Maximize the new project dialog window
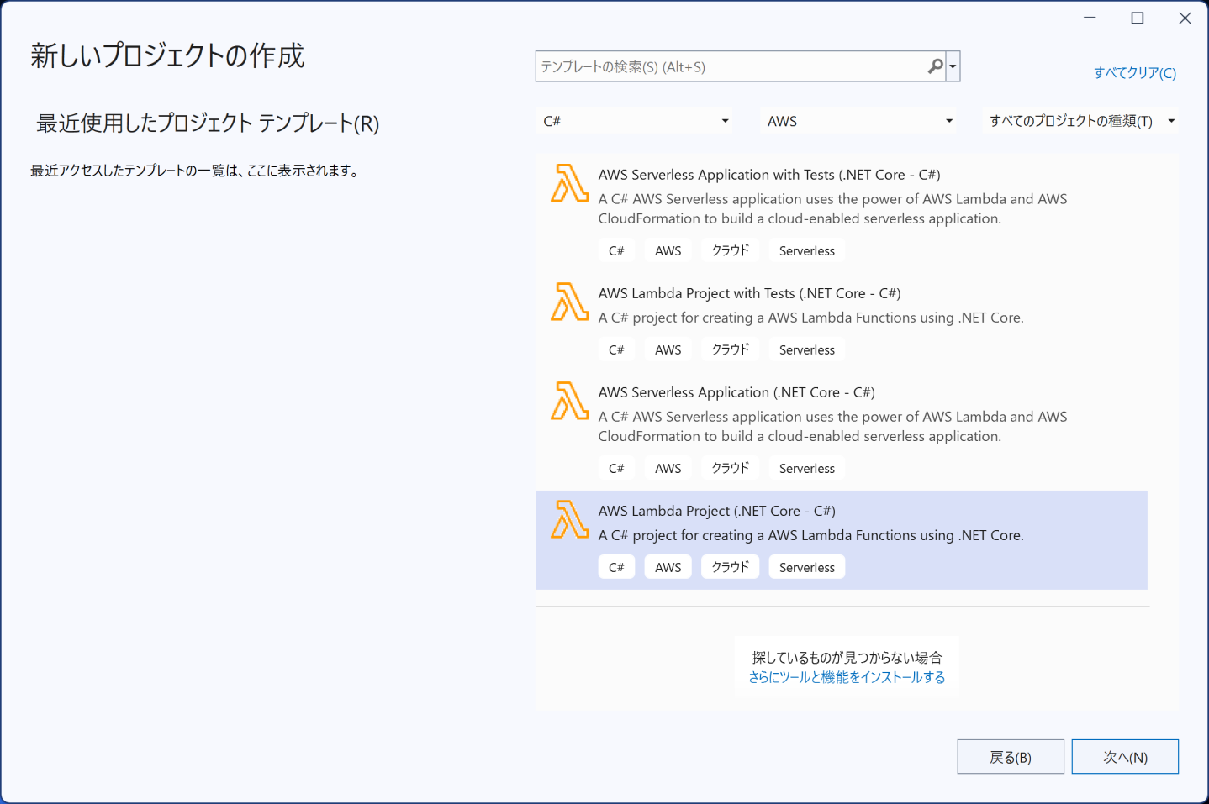This screenshot has width=1209, height=804. click(1138, 18)
